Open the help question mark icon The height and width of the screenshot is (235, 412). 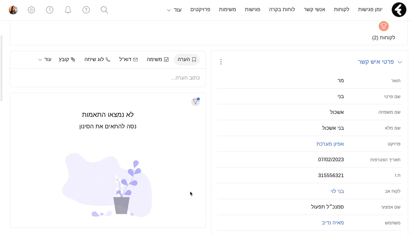click(86, 10)
